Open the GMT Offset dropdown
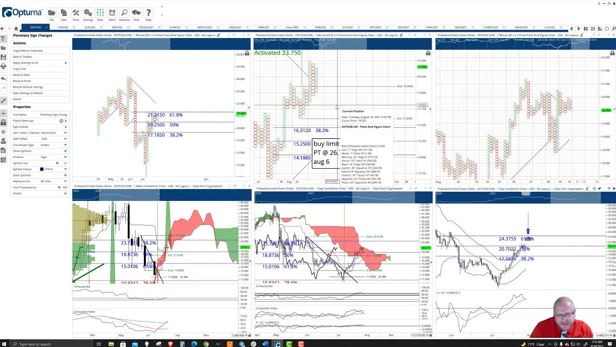Screen dimensions: 616x347 point(65,139)
